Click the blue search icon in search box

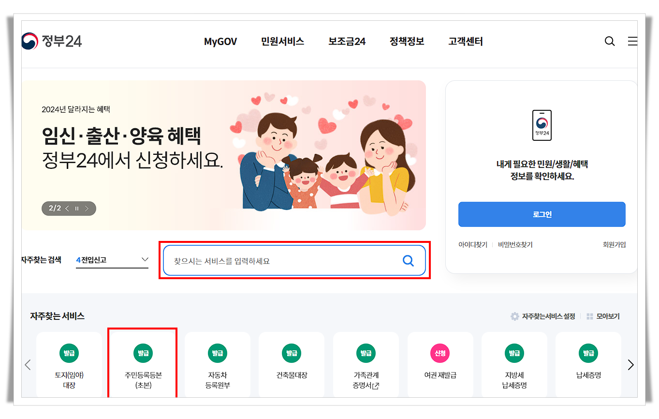click(x=408, y=261)
